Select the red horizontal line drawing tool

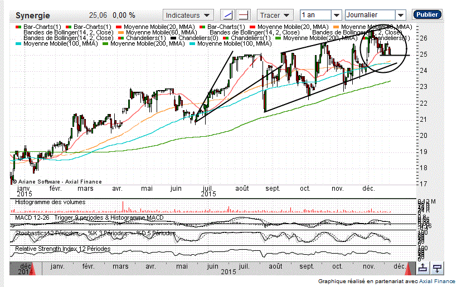pyautogui.click(x=244, y=15)
